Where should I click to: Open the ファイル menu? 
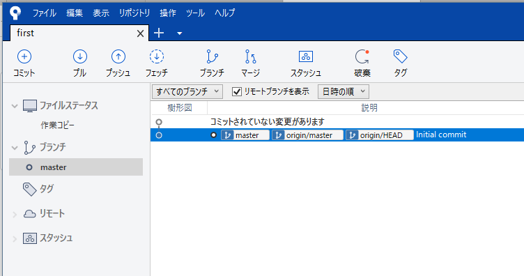44,13
